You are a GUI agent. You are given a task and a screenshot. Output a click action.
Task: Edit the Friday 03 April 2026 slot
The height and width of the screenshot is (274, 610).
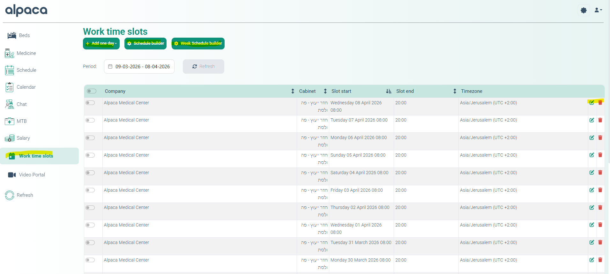tap(591, 190)
